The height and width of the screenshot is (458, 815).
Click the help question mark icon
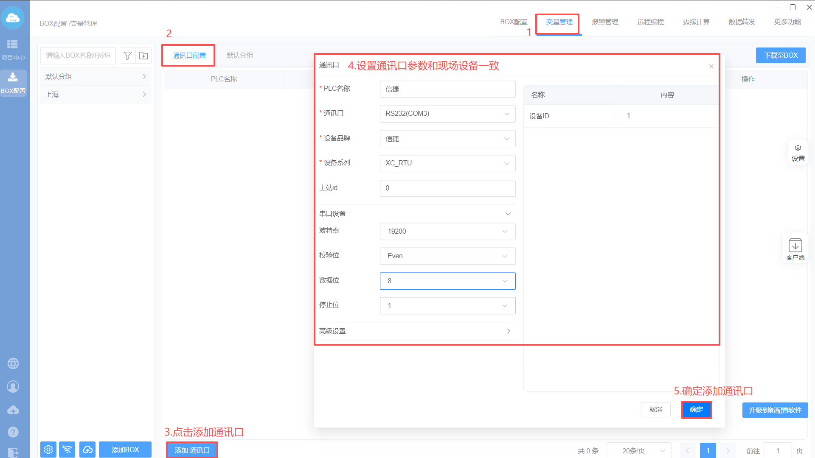[13, 432]
